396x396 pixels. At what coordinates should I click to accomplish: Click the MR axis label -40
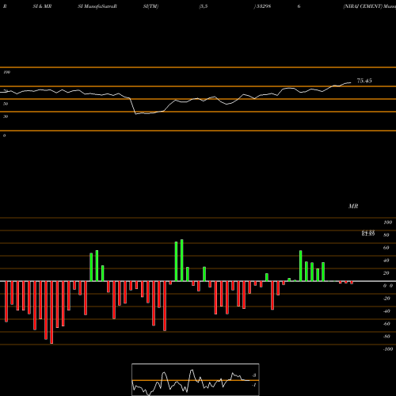[386, 311]
